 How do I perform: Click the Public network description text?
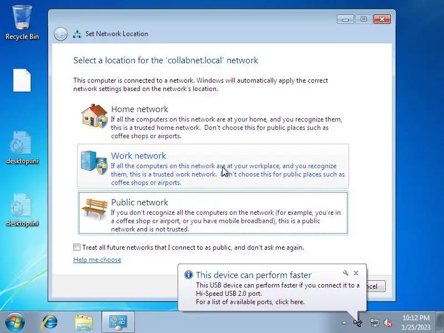(226, 221)
